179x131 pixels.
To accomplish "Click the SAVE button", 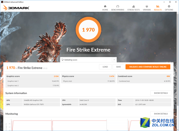I will click(x=119, y=67).
